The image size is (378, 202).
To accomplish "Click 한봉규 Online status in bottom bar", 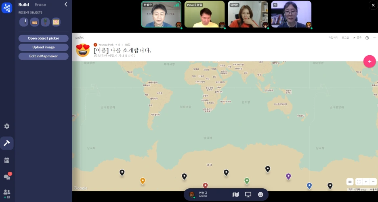I will 203,194.
